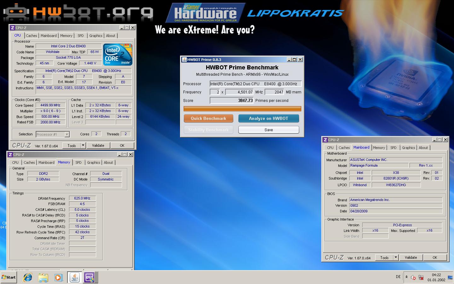Click Validate in top CPU-Z window

[x=98, y=145]
